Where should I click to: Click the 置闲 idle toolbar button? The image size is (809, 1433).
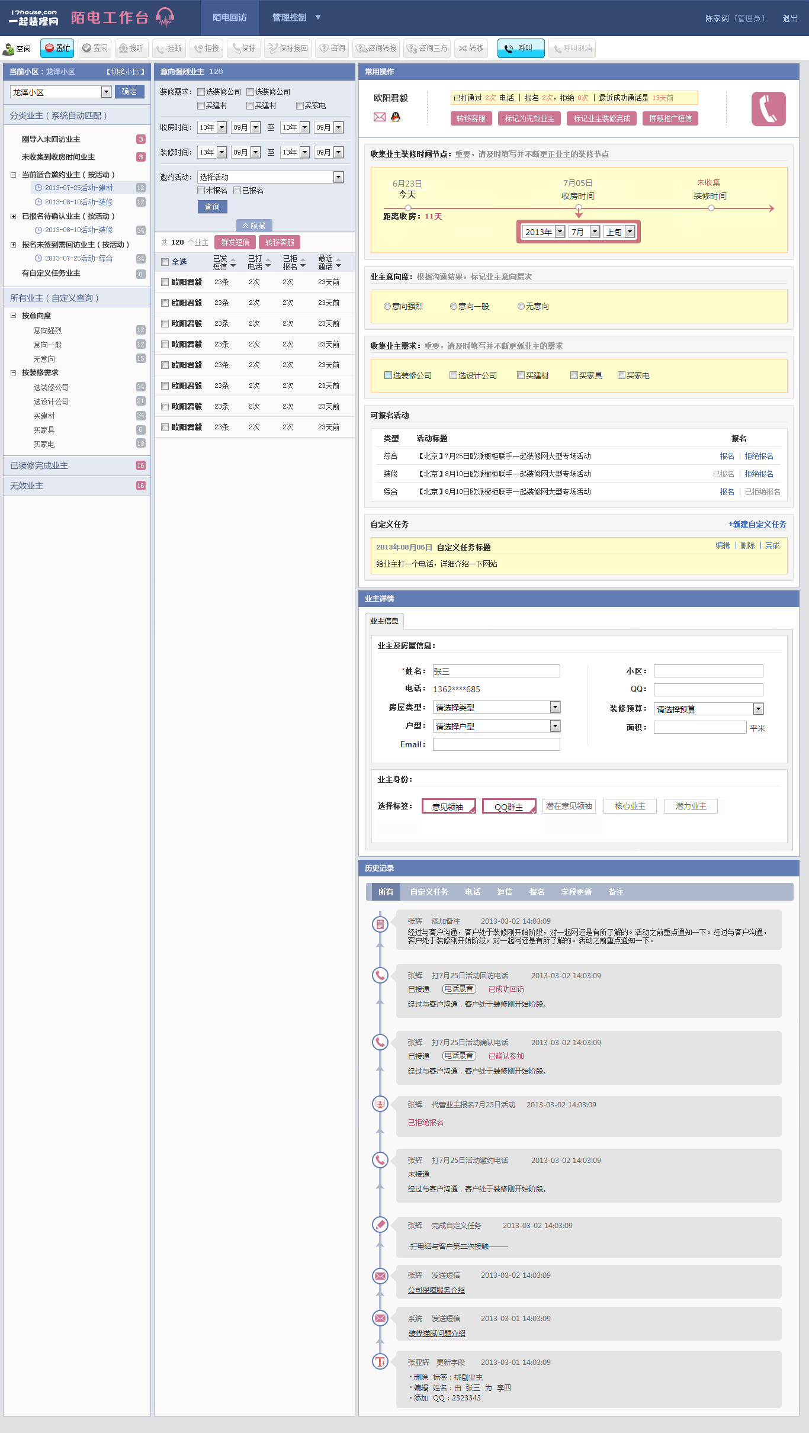pos(95,48)
